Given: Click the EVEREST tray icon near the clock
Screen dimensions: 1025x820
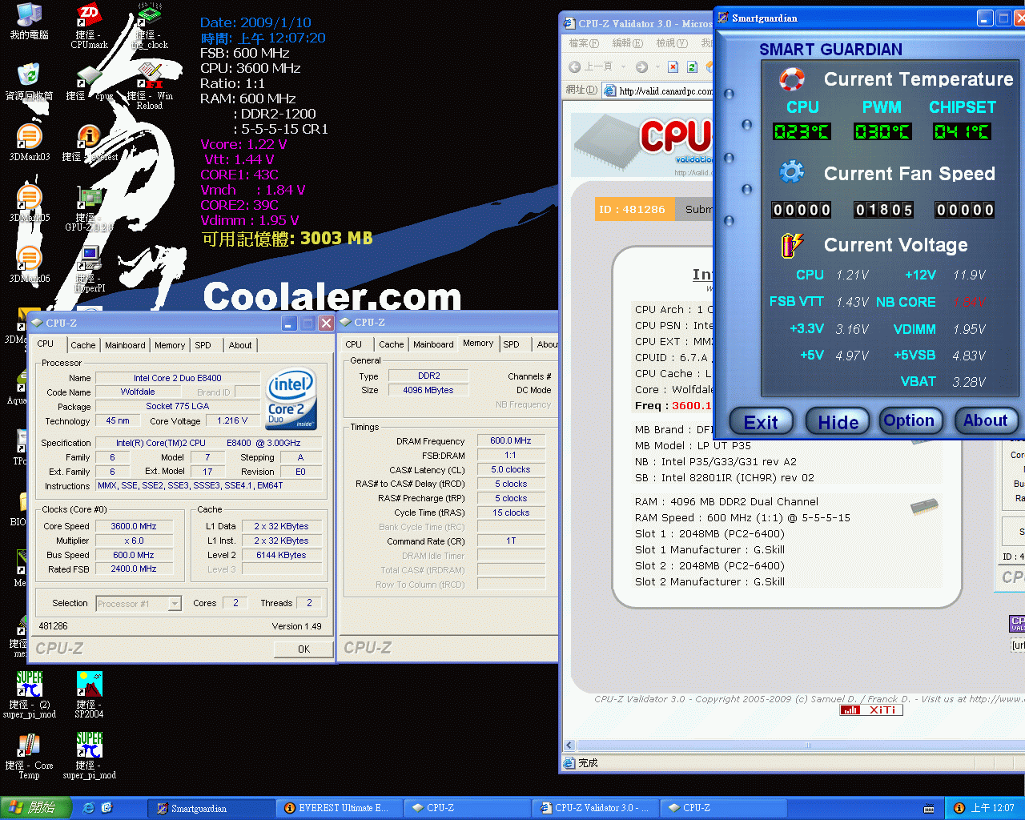Looking at the screenshot, I should click(x=959, y=808).
